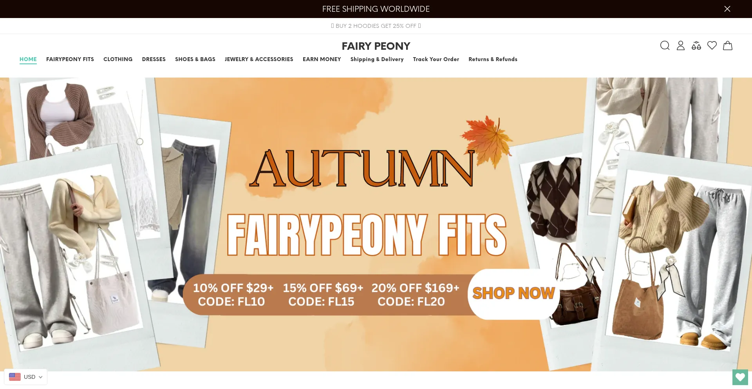The width and height of the screenshot is (752, 389).
Task: Open the Buy 2 Hoodies promo link
Action: (376, 26)
